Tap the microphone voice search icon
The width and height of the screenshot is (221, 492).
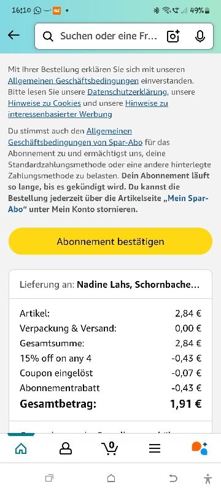pyautogui.click(x=200, y=36)
